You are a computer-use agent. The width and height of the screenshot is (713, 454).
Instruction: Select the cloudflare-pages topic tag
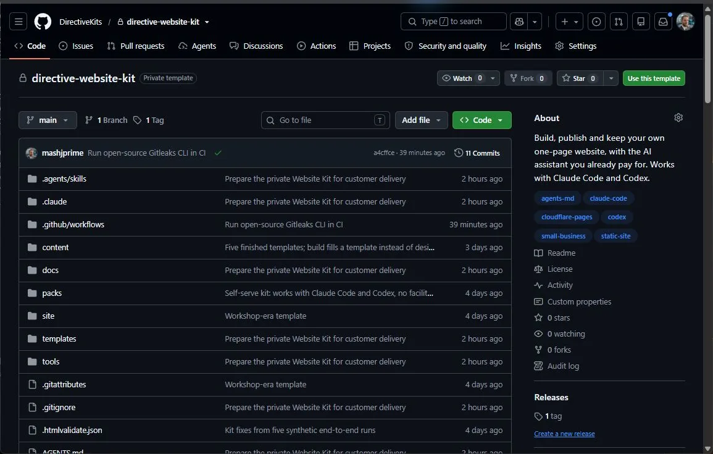click(x=567, y=217)
